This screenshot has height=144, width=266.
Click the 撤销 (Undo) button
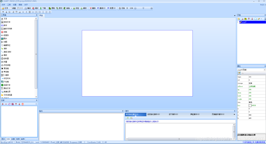pos(101,8)
